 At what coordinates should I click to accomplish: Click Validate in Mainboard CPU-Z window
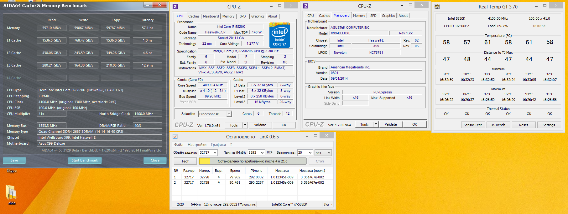pos(391,124)
